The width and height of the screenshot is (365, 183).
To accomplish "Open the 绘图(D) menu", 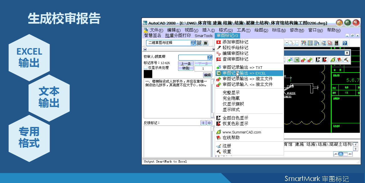I will (261, 30).
